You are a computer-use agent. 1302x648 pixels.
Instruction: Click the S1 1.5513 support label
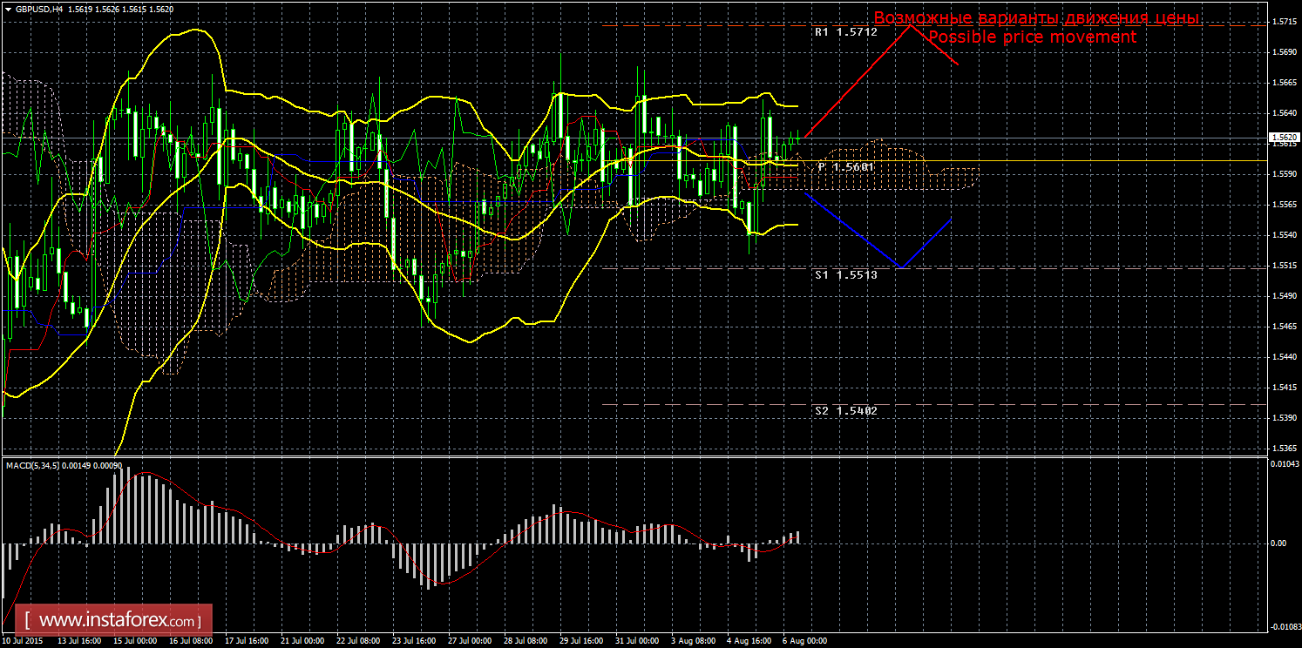click(845, 274)
